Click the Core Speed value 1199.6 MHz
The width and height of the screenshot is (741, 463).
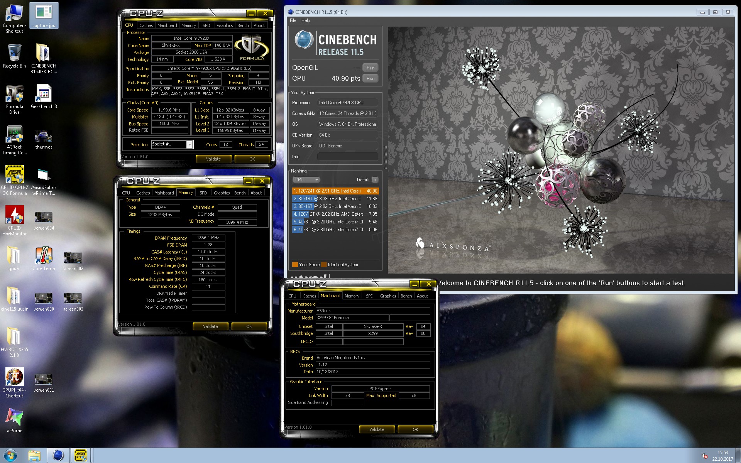(x=170, y=110)
